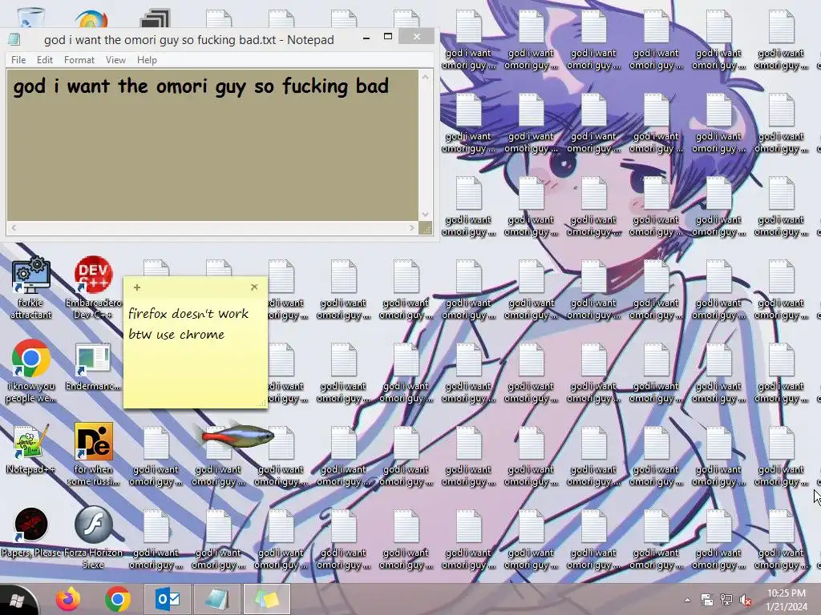The image size is (821, 615).
Task: Delete the yellow sticky note with its X
Action: pyautogui.click(x=254, y=287)
